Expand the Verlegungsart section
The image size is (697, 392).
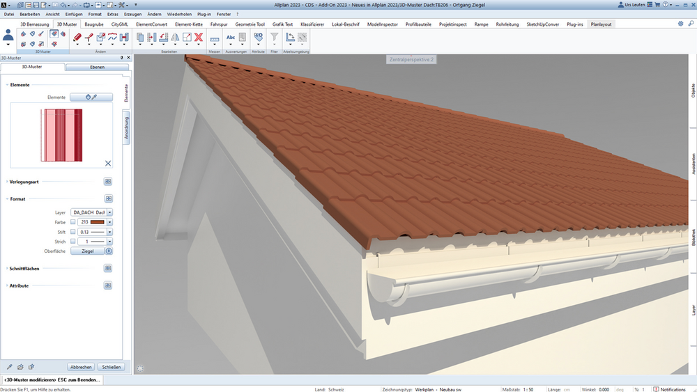(24, 182)
